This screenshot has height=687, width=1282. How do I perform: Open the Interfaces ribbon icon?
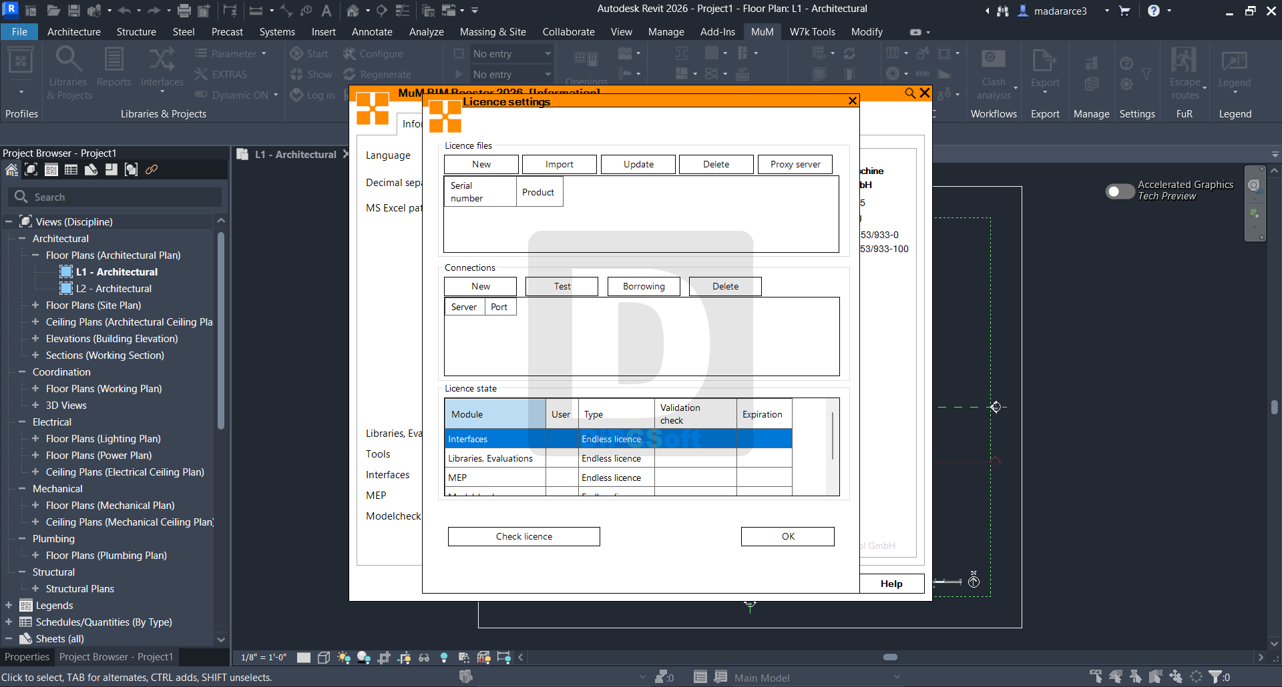(162, 60)
